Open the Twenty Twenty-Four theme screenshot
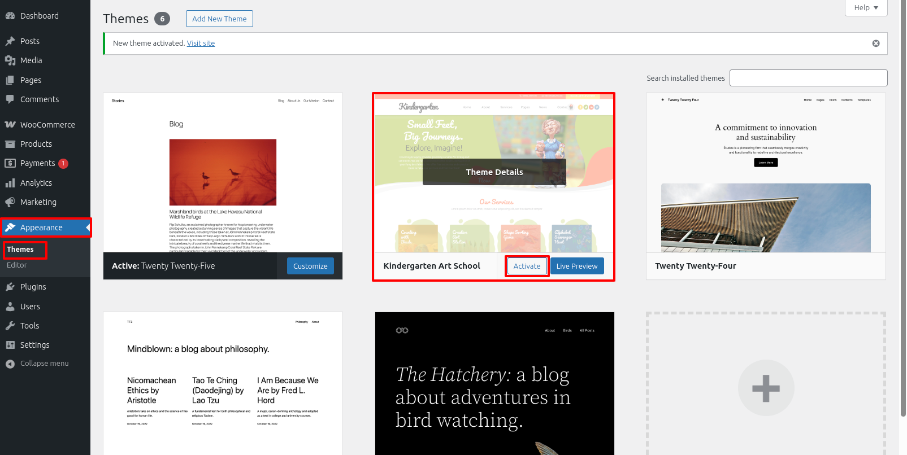The height and width of the screenshot is (455, 907). pos(766,173)
